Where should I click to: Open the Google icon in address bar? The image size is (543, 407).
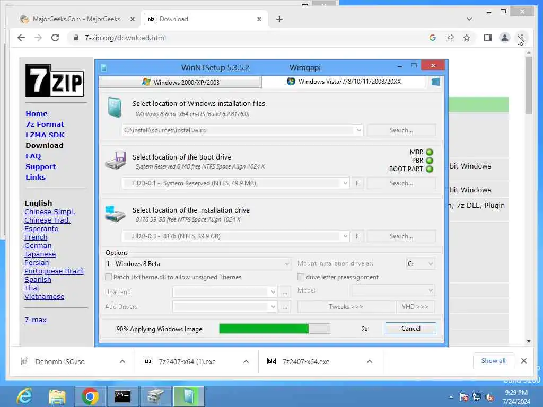click(433, 38)
